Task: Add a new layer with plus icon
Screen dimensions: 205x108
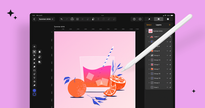Action: pyautogui.click(x=169, y=25)
